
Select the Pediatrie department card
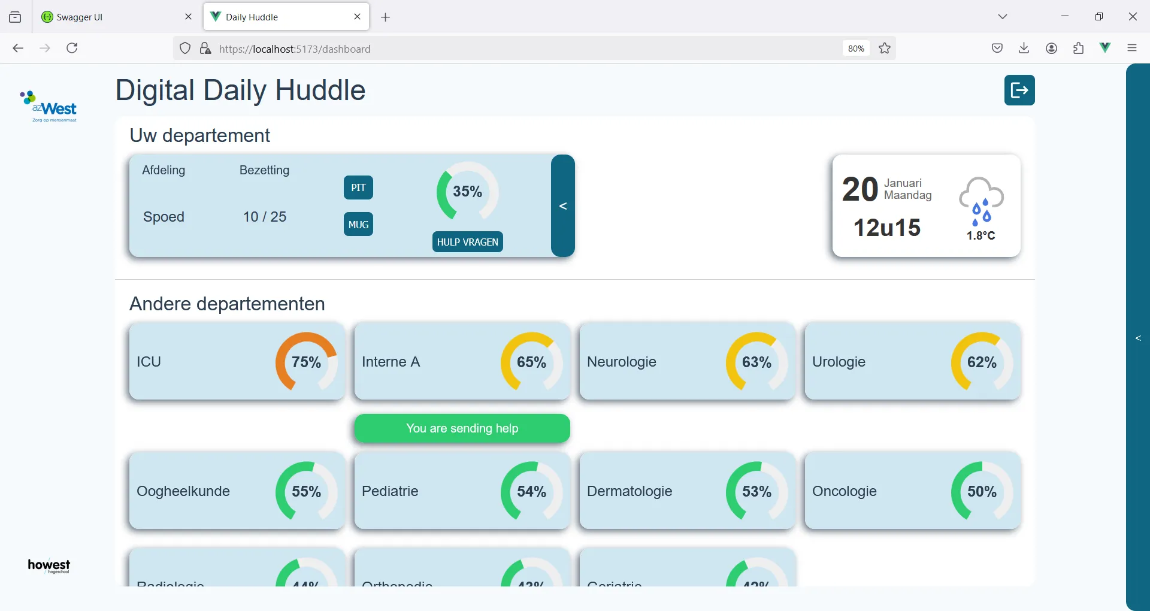tap(462, 491)
